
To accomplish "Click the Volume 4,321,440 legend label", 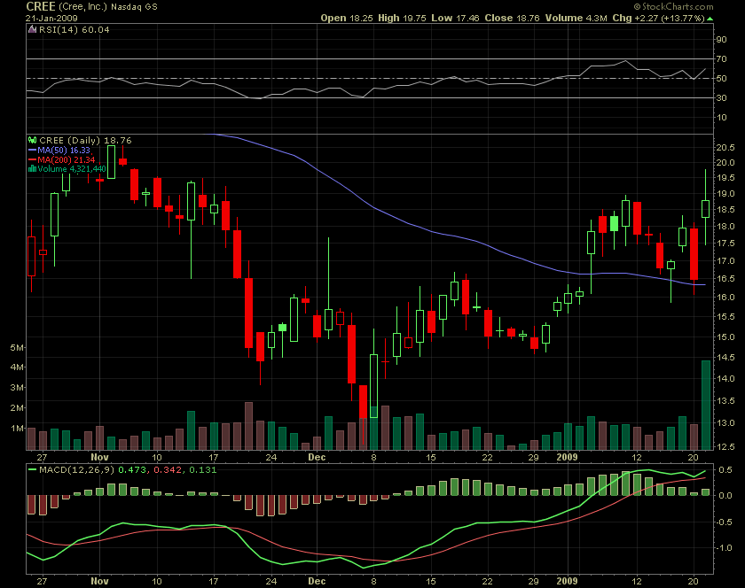I will 72,168.
